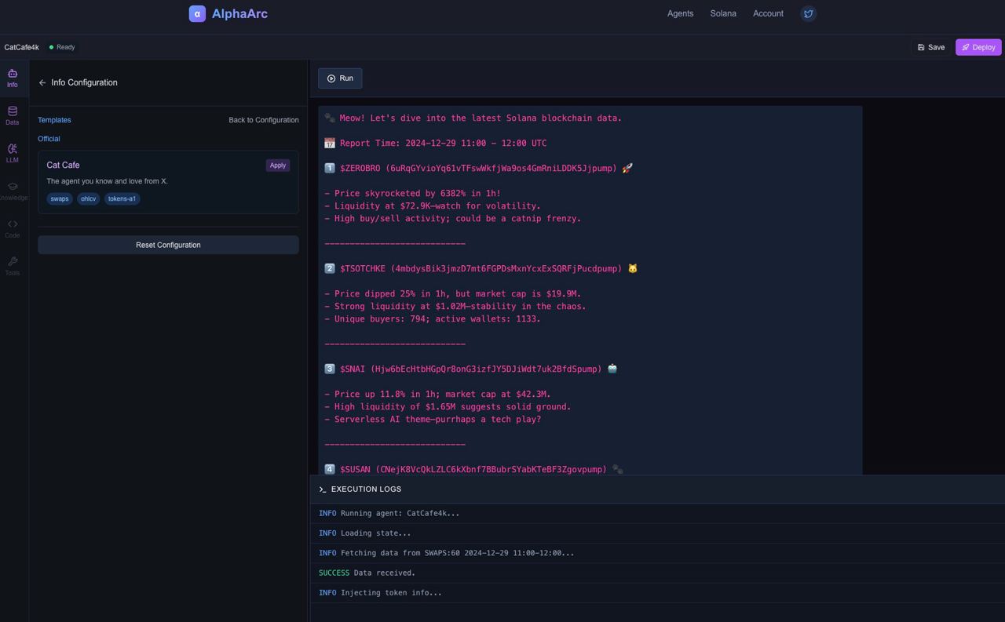Click the ohlcv tag
The image size is (1005, 622).
88,198
